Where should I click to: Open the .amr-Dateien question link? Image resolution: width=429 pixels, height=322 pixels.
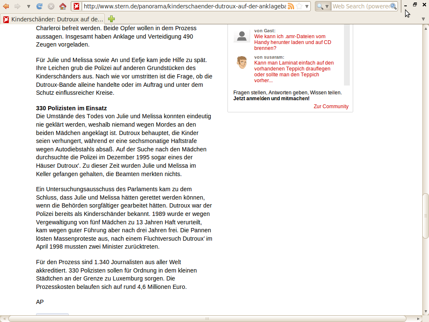tap(292, 42)
